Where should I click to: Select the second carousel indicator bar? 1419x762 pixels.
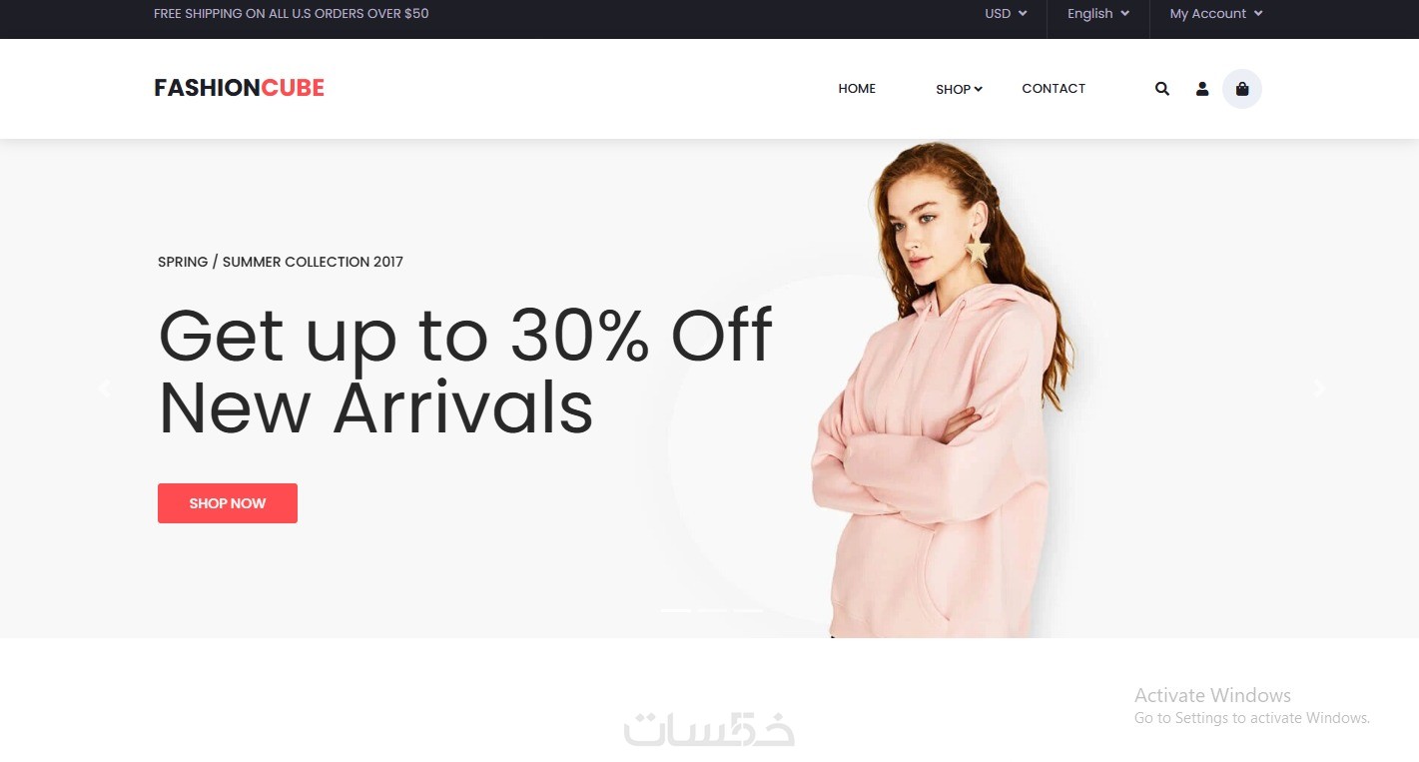point(712,610)
